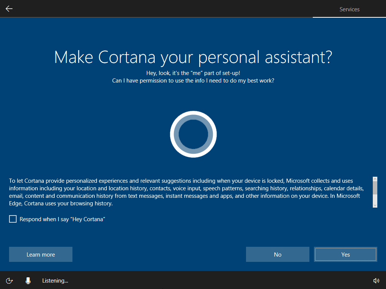Click the "Make Cortana your personal assistant?" heading
Screen dimensions: 386x289
click(193, 57)
